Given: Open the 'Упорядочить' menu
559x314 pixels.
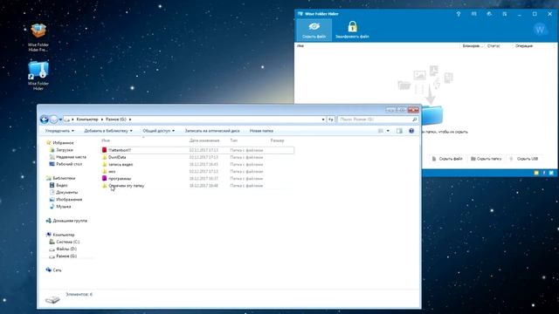Looking at the screenshot, I should 59,131.
